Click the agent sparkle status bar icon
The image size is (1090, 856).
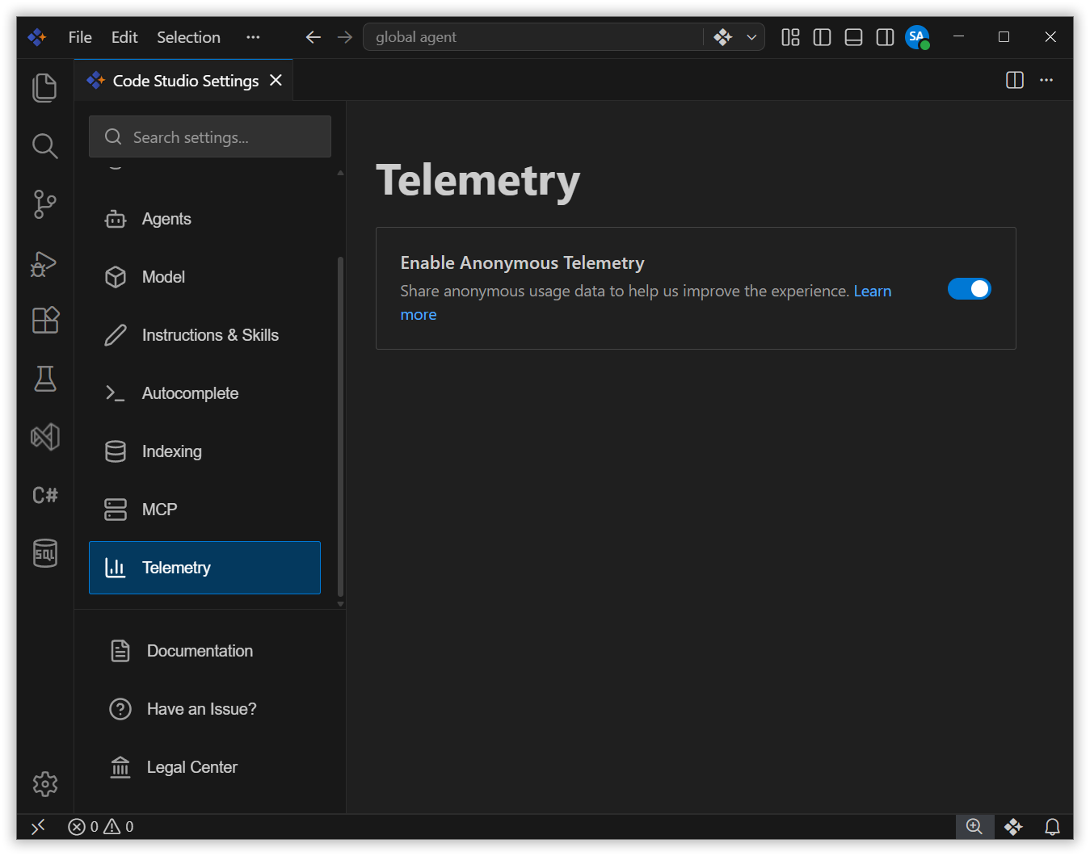(x=1013, y=826)
